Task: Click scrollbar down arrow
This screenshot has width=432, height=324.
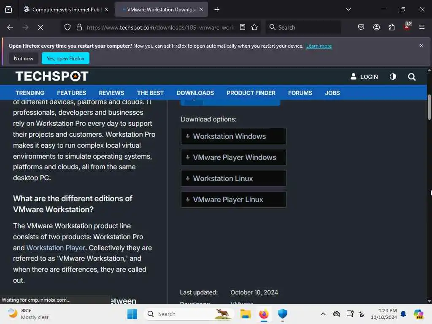Action: 429,301
